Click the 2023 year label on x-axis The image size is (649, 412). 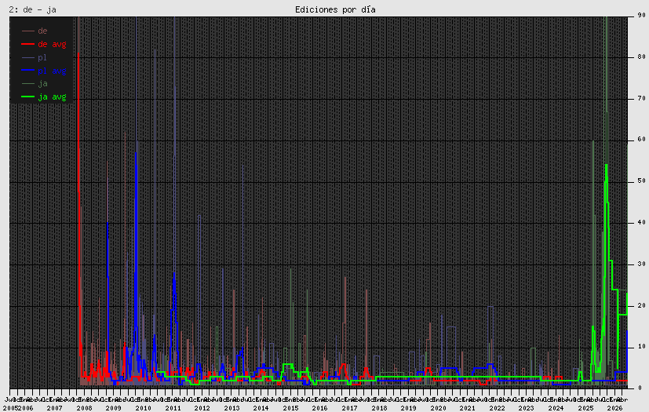527,408
